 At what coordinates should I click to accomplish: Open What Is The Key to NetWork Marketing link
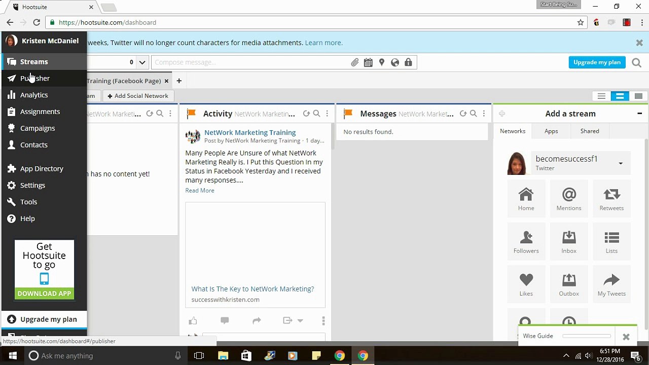click(x=253, y=289)
